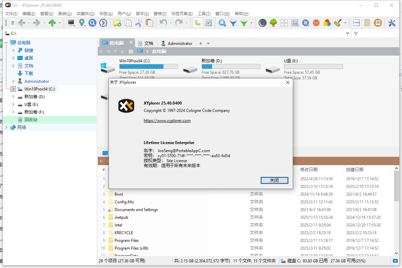
Task: Click the 新加卷 (D:) drive usage bar
Action: (231, 66)
